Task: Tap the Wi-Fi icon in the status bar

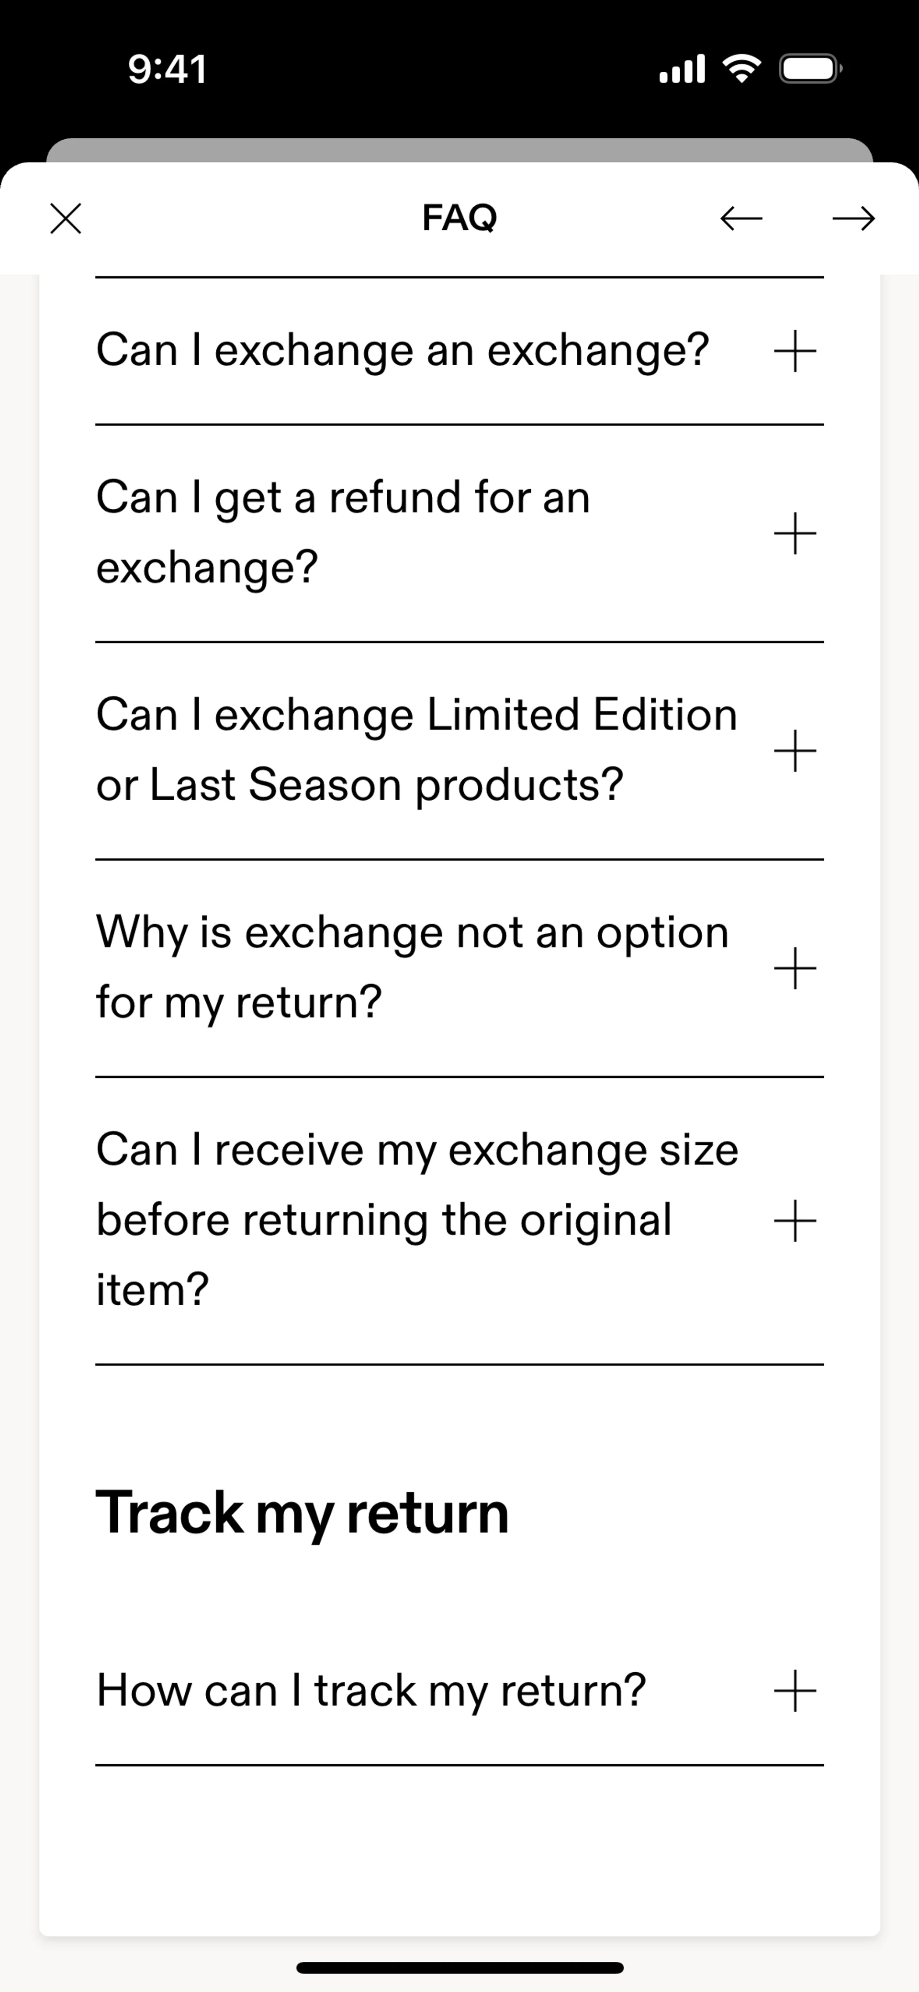Action: pos(741,69)
